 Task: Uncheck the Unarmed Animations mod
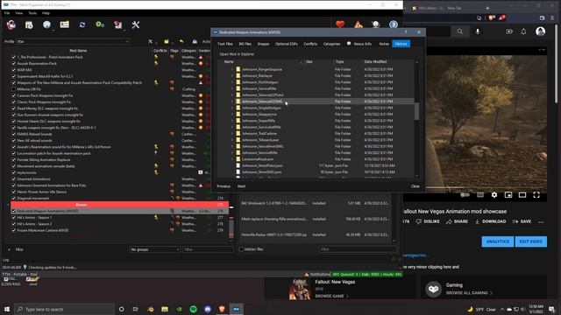pos(14,178)
